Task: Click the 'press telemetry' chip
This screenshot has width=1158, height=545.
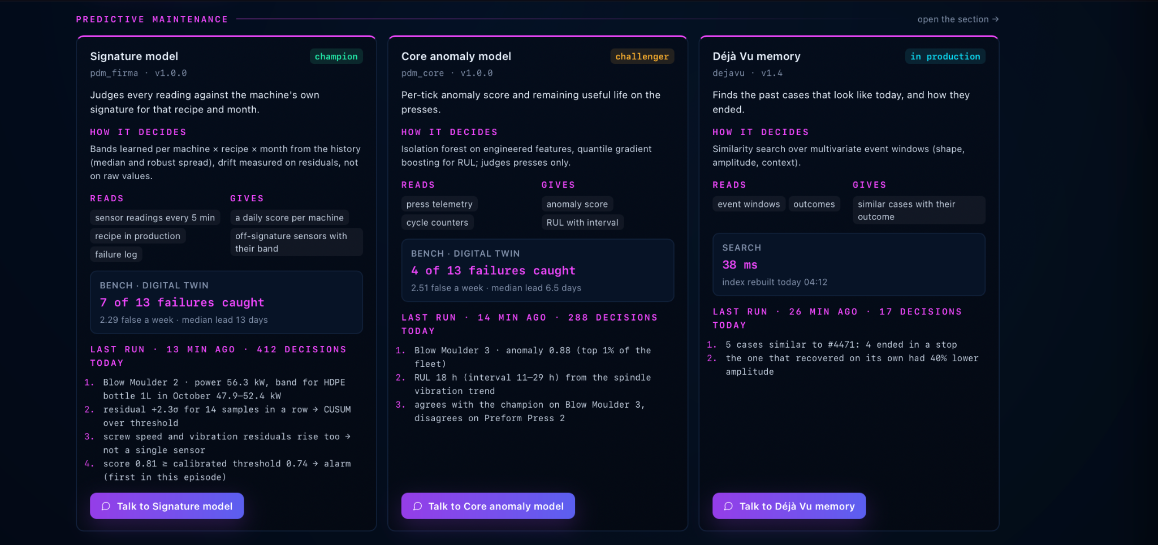Action: tap(439, 204)
